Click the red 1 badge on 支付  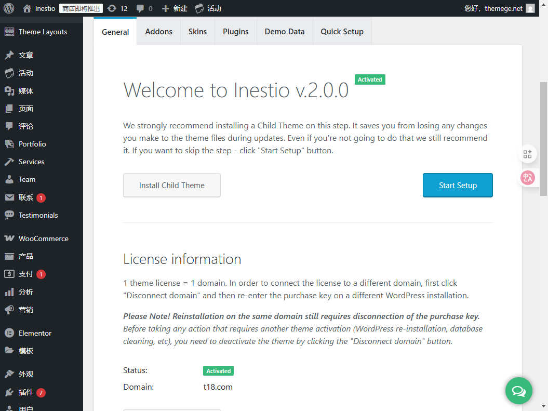(41, 274)
